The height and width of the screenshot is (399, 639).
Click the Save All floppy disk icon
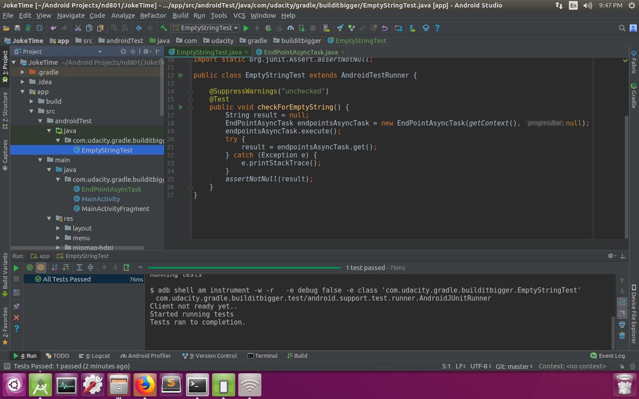(17, 28)
